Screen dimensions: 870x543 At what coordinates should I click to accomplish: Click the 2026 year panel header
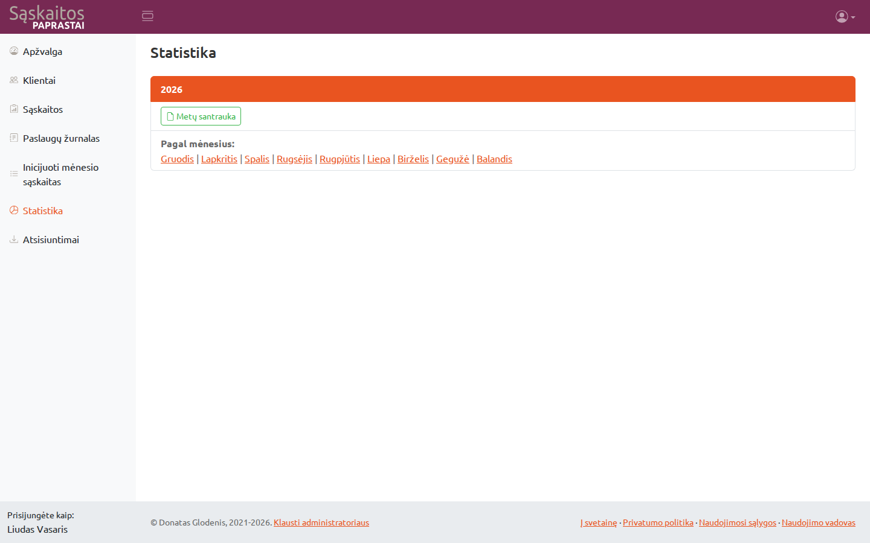(x=503, y=89)
